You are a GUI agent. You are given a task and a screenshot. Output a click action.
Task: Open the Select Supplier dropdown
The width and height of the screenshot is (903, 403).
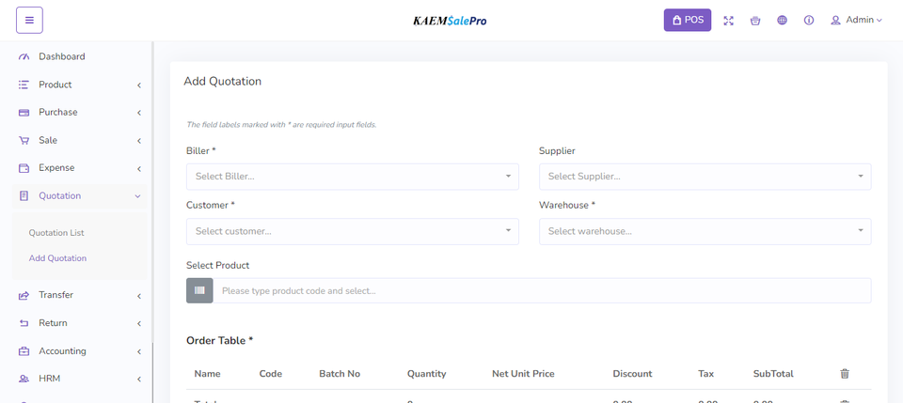coord(705,177)
